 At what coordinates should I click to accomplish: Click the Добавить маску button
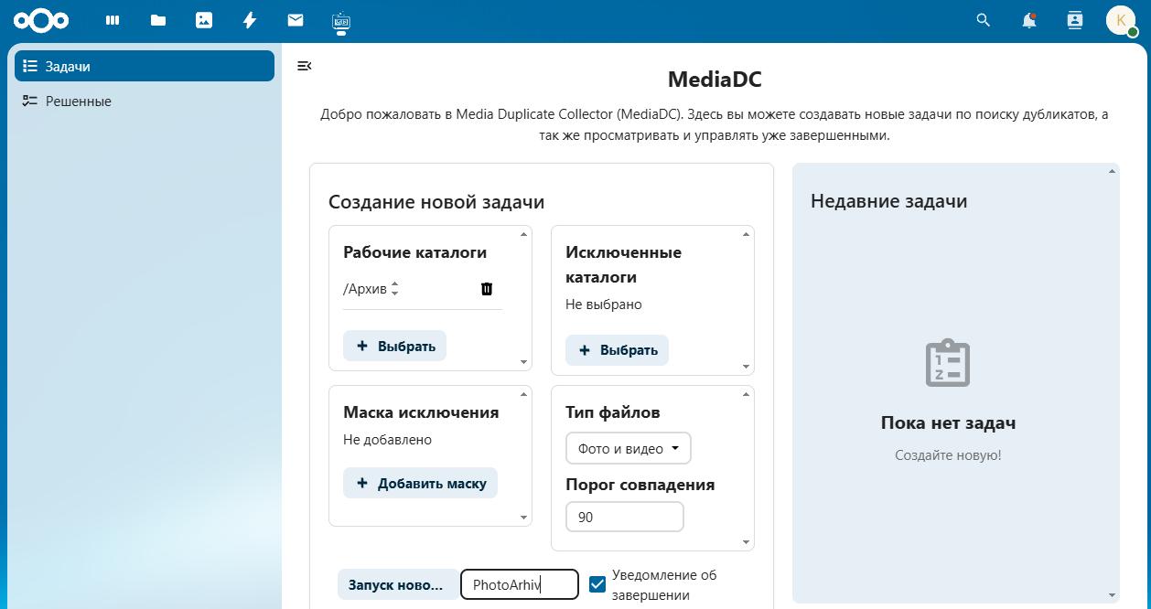pos(420,482)
